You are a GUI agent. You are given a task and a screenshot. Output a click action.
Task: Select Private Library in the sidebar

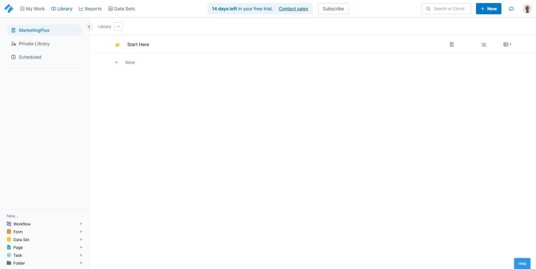[x=34, y=44]
